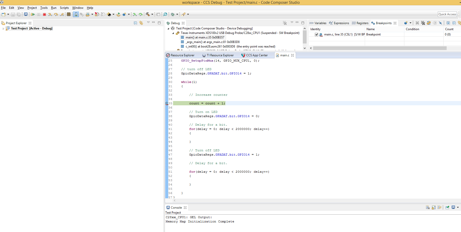Open the new breakpoint dropdown arrow

tap(410, 23)
